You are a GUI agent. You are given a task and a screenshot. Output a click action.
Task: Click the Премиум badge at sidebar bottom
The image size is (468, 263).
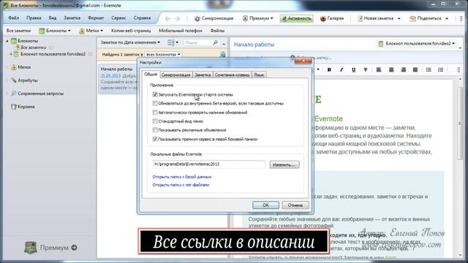pos(50,248)
